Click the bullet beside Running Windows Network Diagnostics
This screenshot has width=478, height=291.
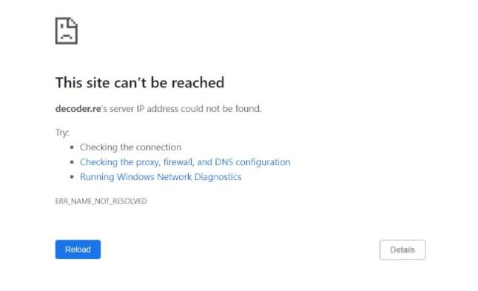click(x=72, y=177)
